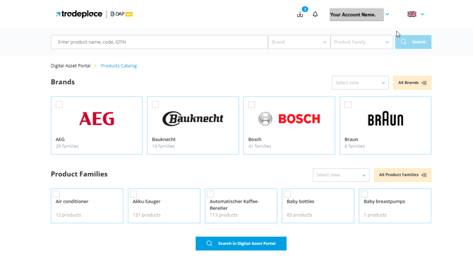This screenshot has width=473, height=259.
Task: Expand the Brand filter dropdown
Action: pyautogui.click(x=299, y=42)
